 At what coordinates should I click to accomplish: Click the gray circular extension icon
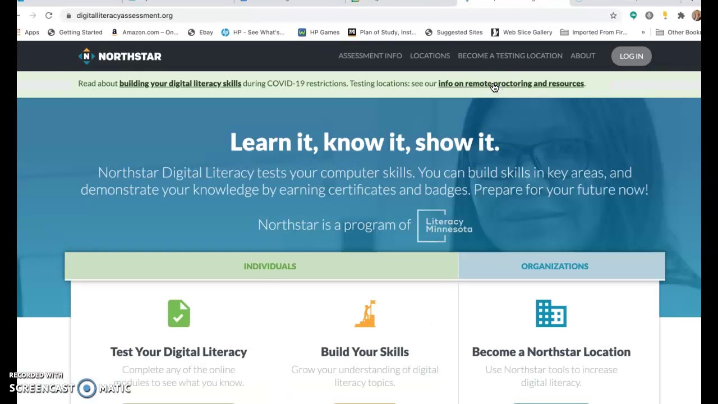pyautogui.click(x=649, y=16)
